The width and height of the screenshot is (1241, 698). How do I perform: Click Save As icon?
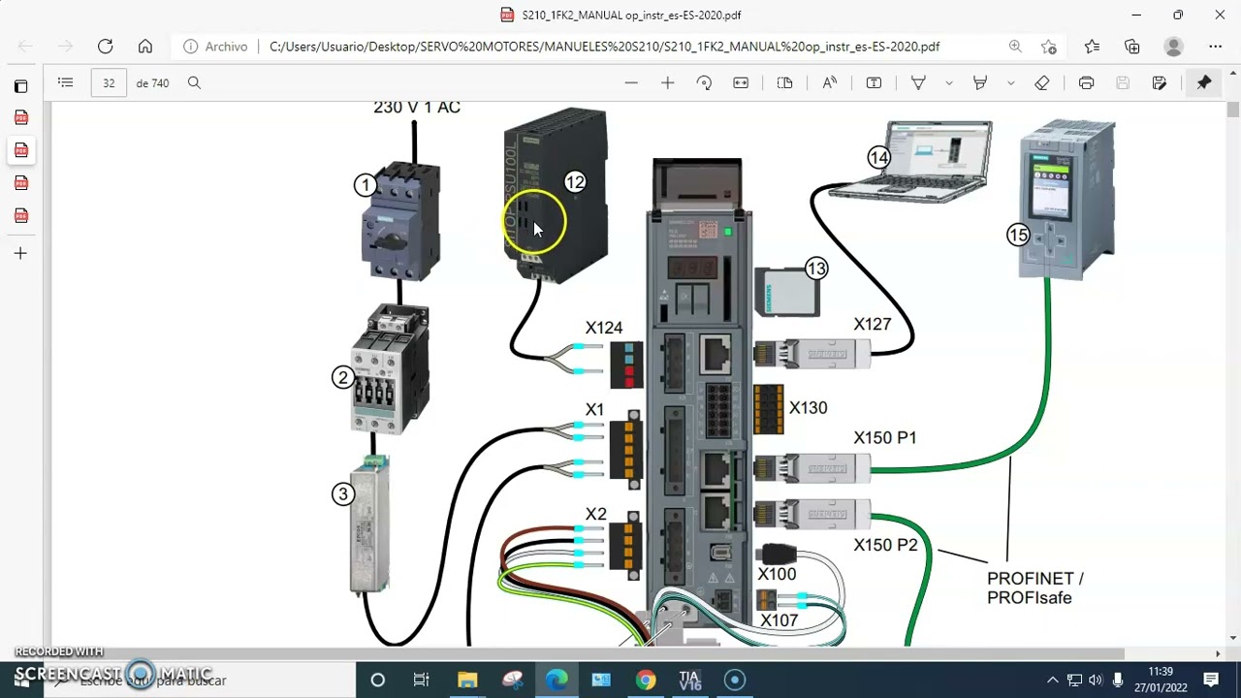(x=1160, y=83)
